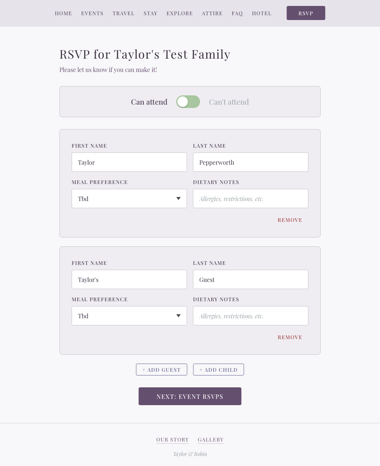The image size is (380, 466).
Task: Open the Meal Preference dropdown for Taylor
Action: coord(129,198)
